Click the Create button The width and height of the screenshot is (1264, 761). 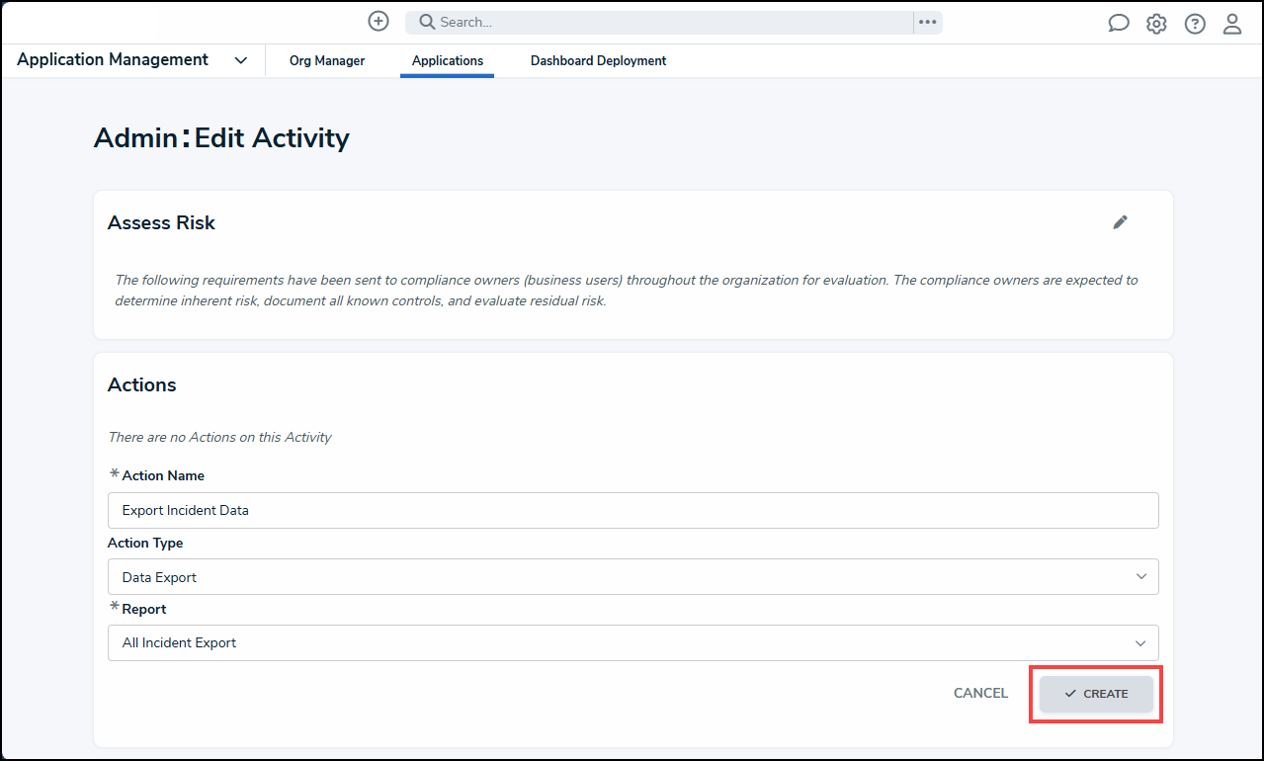[1096, 694]
